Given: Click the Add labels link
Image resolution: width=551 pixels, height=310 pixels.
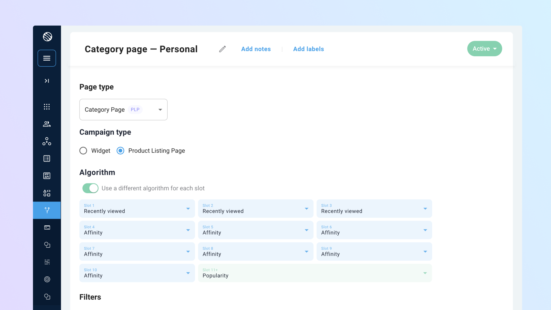Looking at the screenshot, I should coord(309,49).
